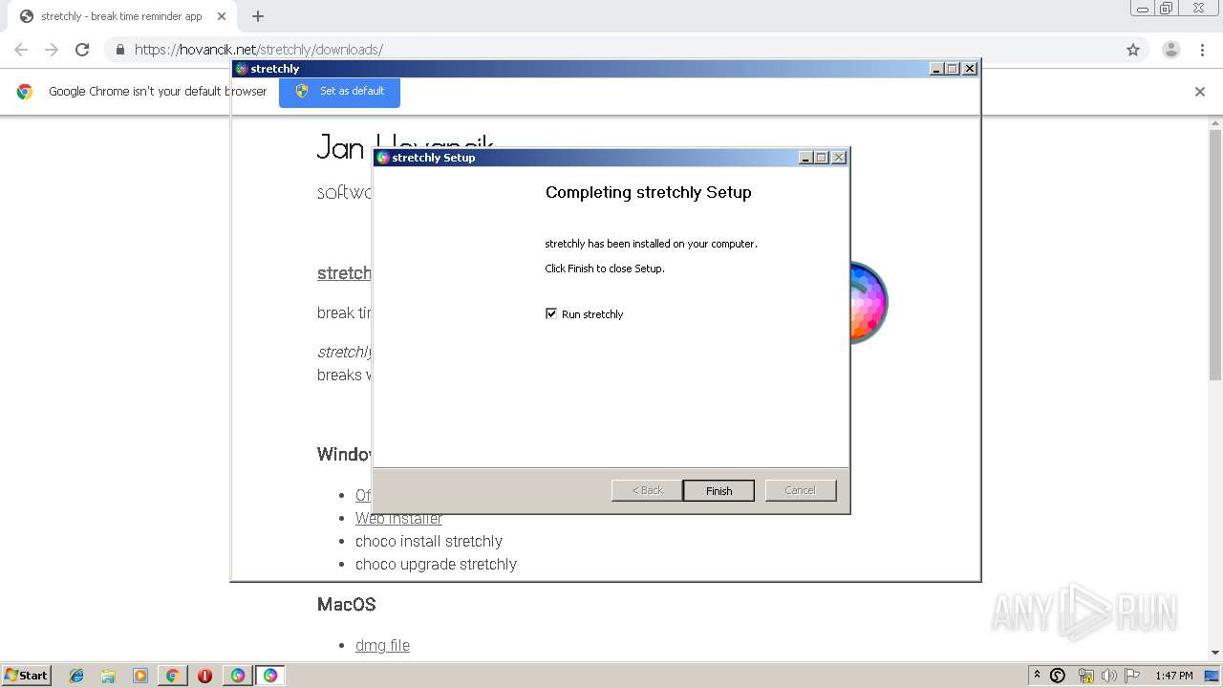Click the Chrome address bar URL
The image size is (1223, 688).
259,50
